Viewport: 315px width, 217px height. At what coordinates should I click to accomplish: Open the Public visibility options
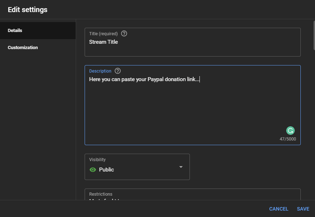(x=137, y=170)
